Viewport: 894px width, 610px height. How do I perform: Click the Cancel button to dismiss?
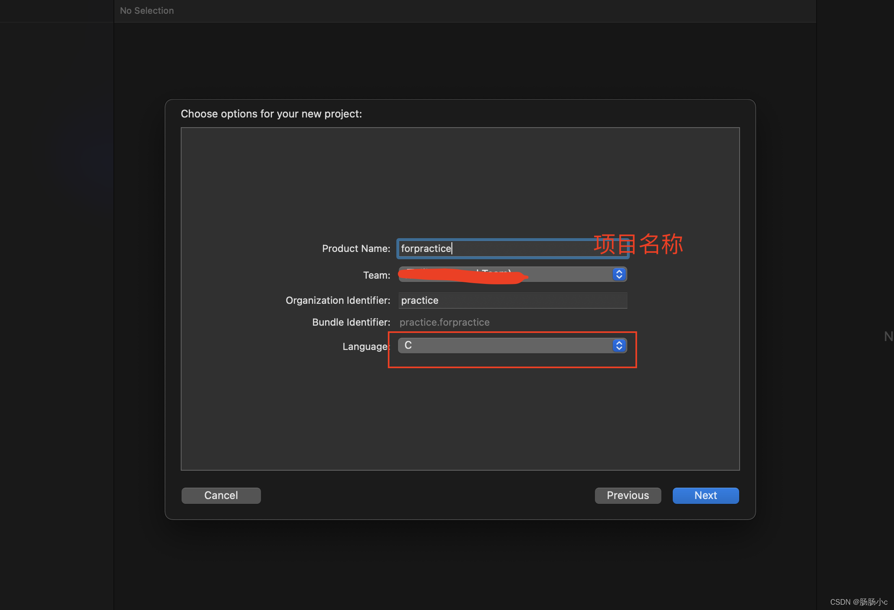(x=221, y=495)
